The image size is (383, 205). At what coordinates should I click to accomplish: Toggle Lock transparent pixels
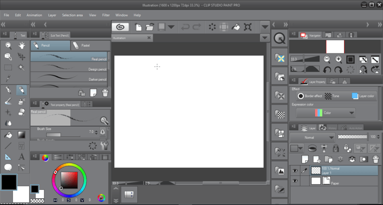pos(347,148)
